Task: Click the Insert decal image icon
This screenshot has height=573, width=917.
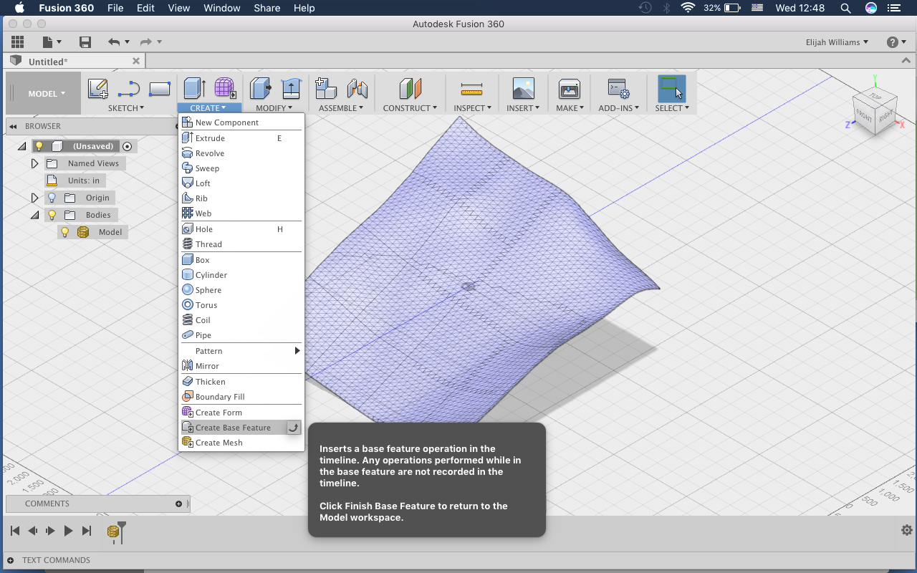Action: click(524, 89)
